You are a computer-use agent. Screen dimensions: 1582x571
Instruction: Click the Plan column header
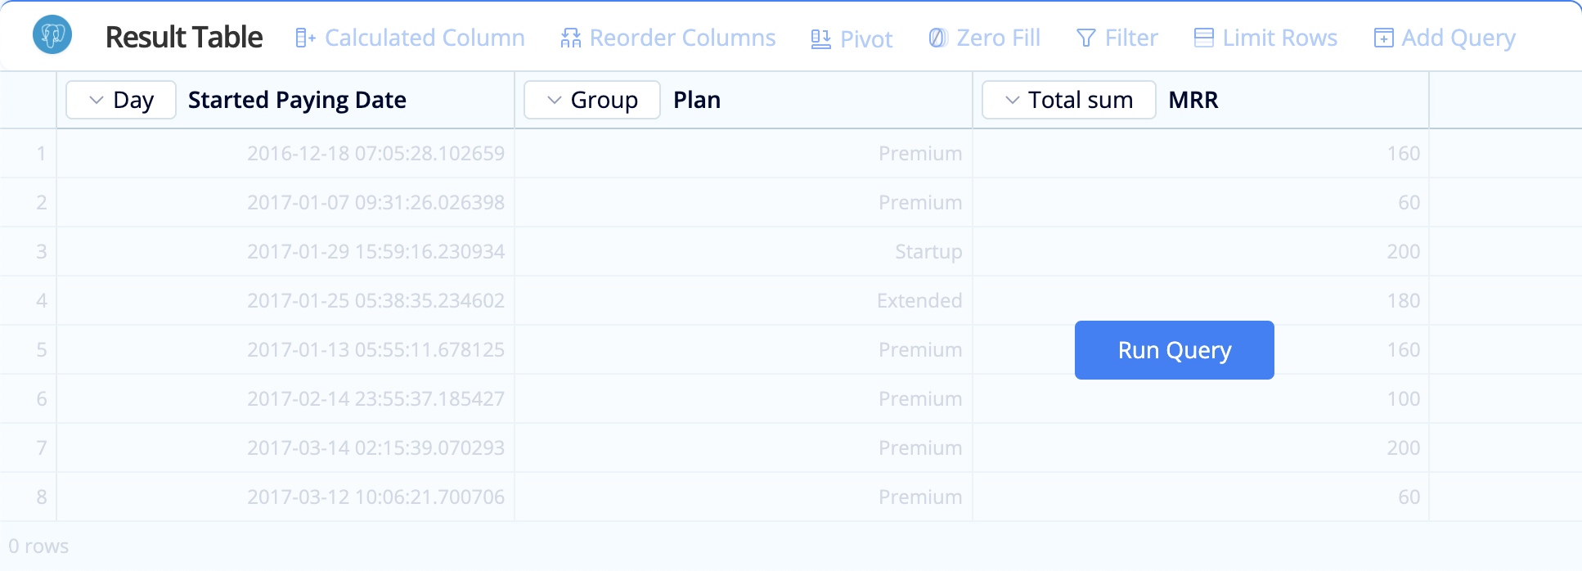[x=696, y=99]
